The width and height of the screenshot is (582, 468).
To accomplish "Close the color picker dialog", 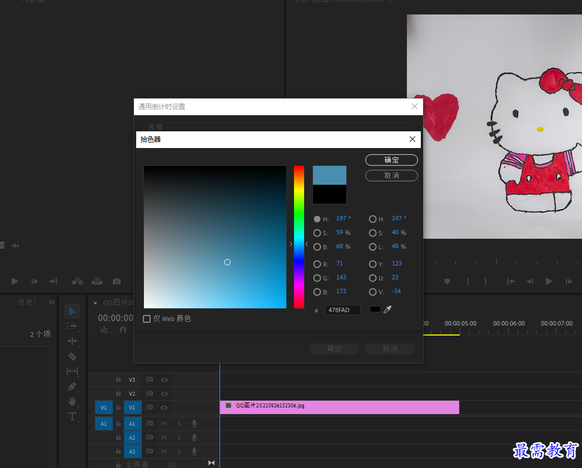I will point(412,139).
